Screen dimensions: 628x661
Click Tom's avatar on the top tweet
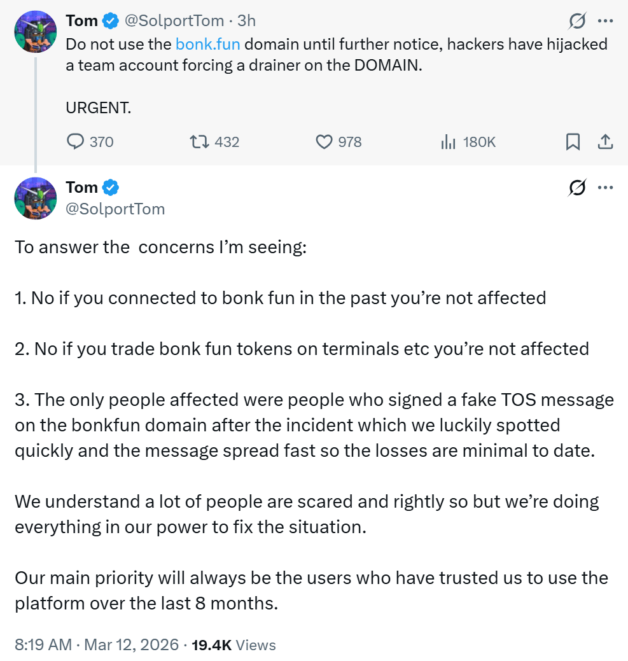click(36, 32)
